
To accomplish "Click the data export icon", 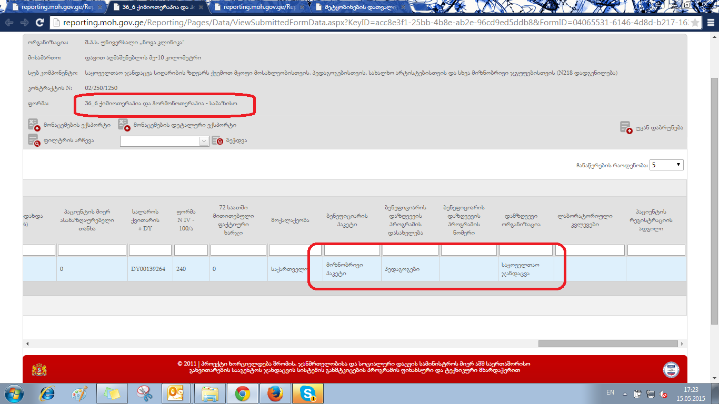I will (34, 125).
